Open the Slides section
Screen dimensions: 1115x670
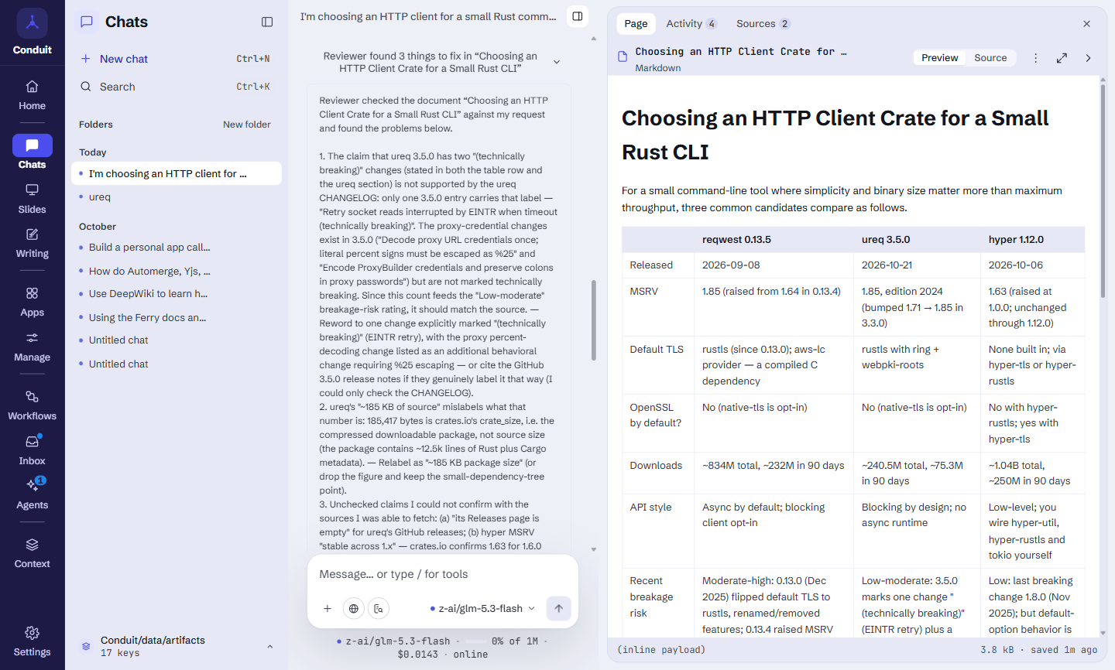coord(32,199)
